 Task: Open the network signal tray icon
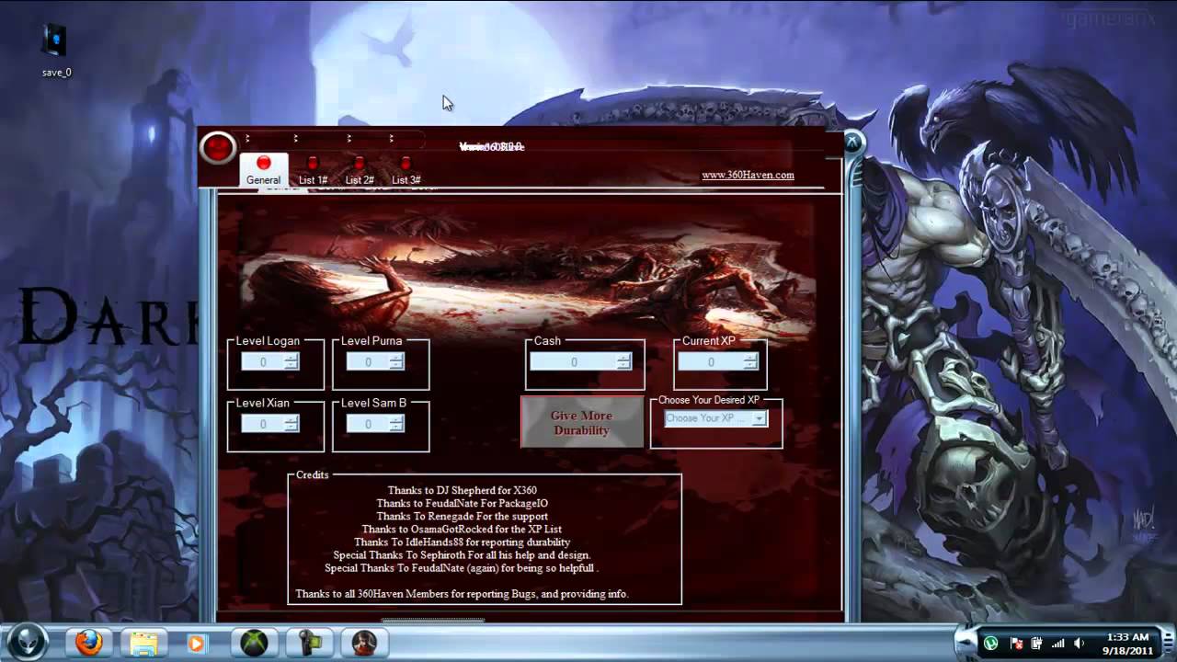tap(1057, 644)
